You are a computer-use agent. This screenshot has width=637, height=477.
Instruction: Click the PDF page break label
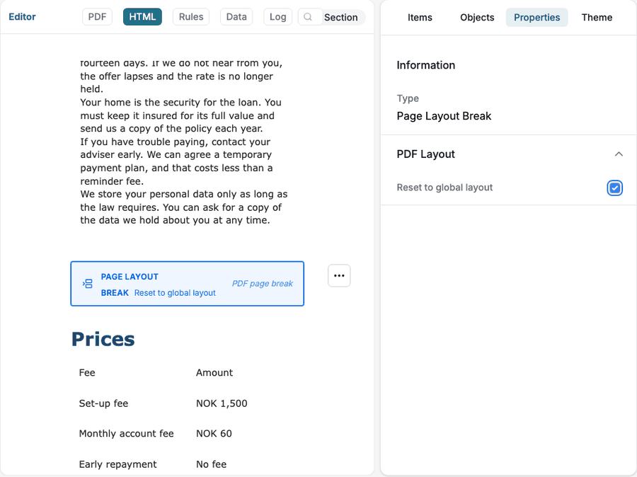[262, 284]
